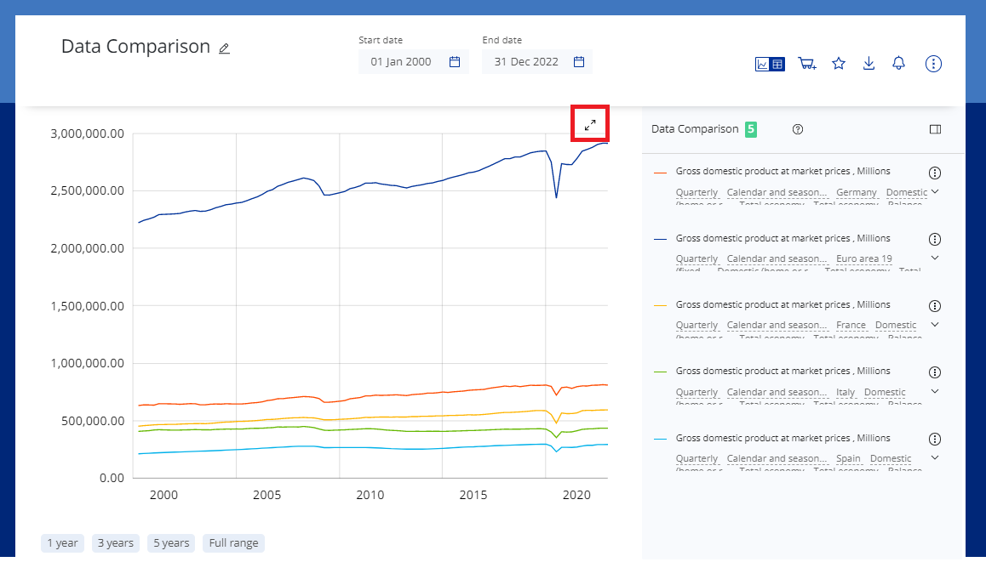This screenshot has height=579, width=986.
Task: Collapse the Data Comparison side panel
Action: coord(935,129)
